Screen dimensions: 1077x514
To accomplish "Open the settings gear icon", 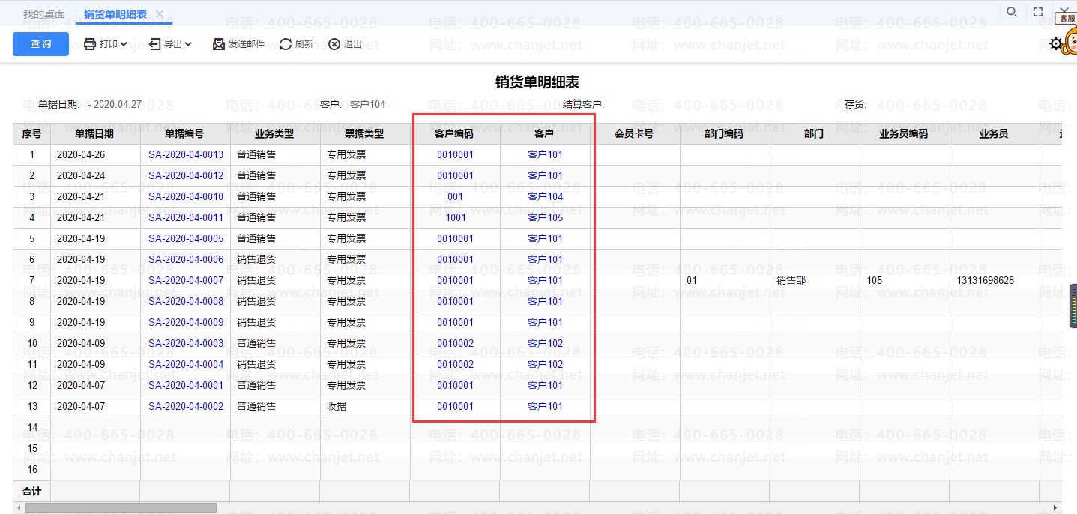I will pyautogui.click(x=1056, y=44).
